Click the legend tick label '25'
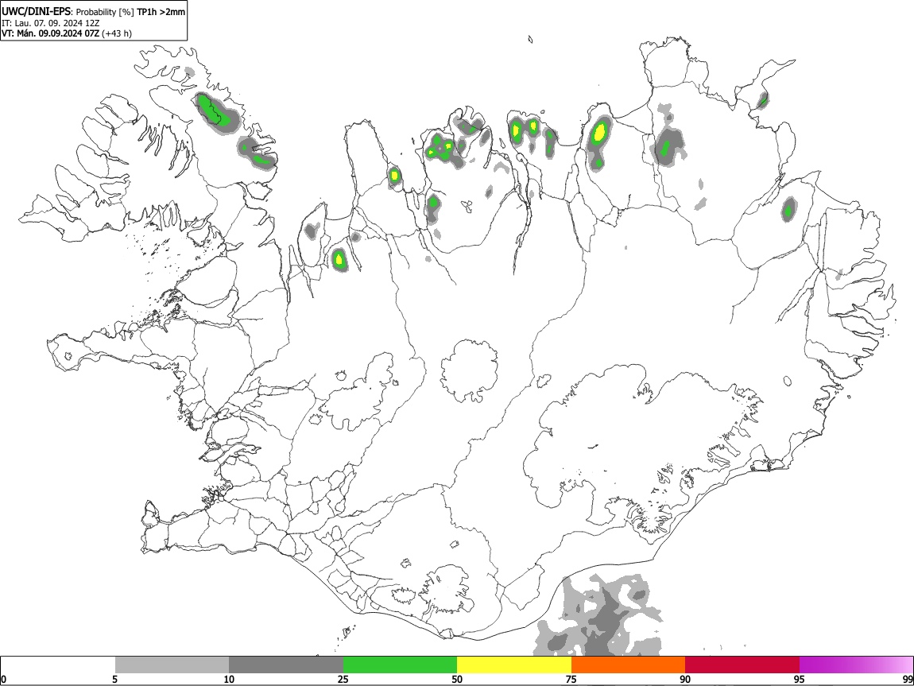This screenshot has width=914, height=686. tap(343, 679)
